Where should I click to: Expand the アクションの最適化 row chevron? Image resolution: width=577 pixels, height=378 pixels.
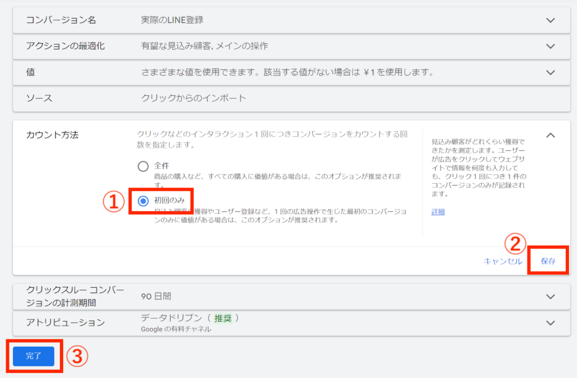click(x=551, y=46)
